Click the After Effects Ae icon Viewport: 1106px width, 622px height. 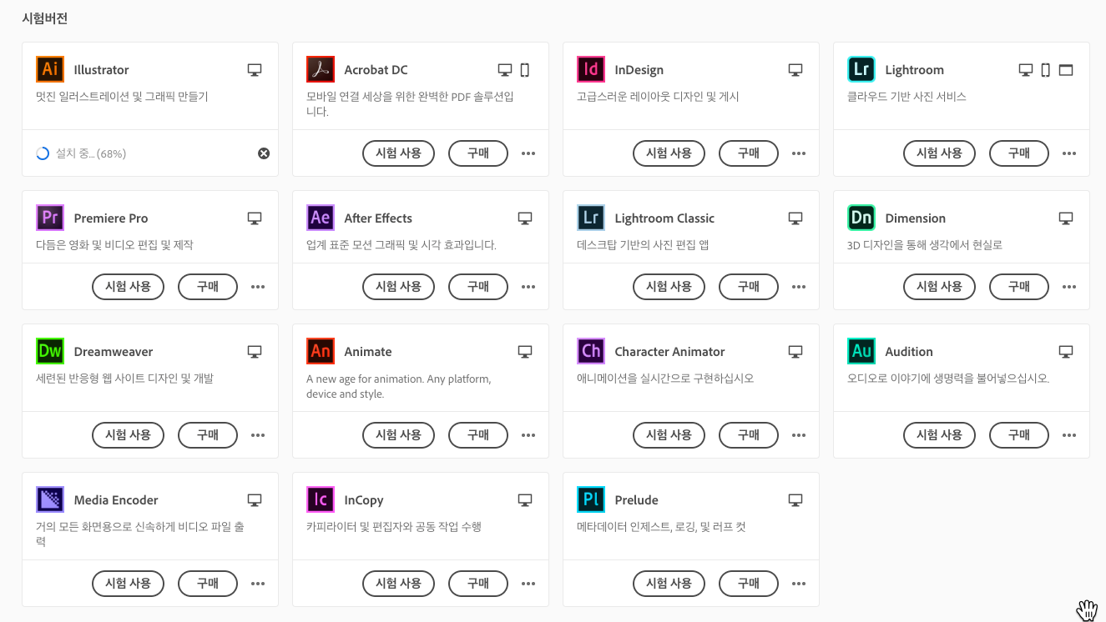click(321, 218)
